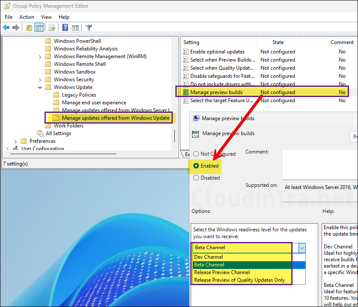Select the Windows Reliability Analysis label
Viewport: 358px width, 307px height.
[86, 49]
